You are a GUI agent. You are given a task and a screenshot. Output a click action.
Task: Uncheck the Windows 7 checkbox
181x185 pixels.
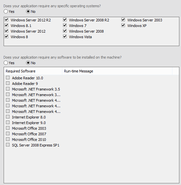[x=65, y=25]
